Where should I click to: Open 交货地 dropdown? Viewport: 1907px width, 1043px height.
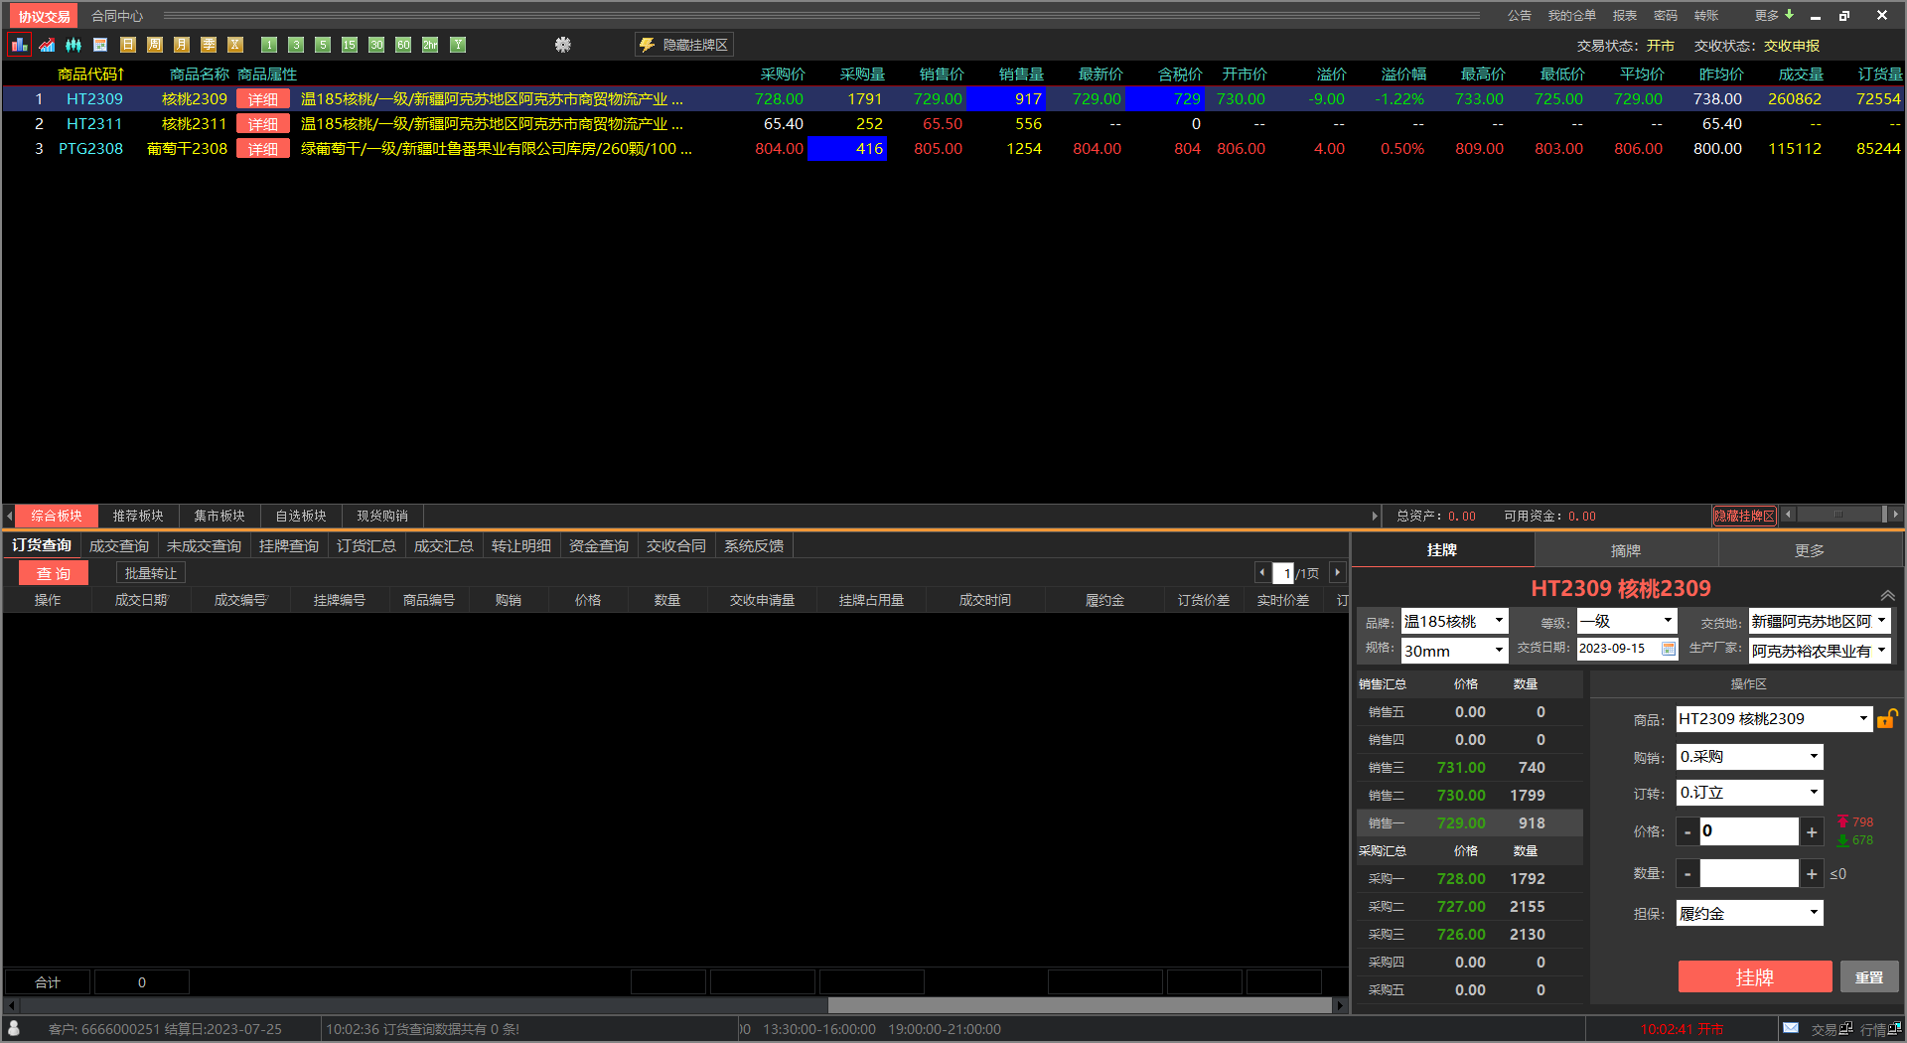click(1820, 622)
